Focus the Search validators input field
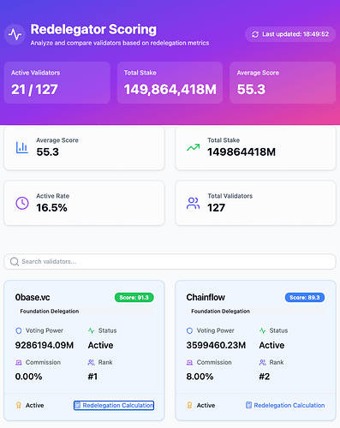 coord(170,262)
